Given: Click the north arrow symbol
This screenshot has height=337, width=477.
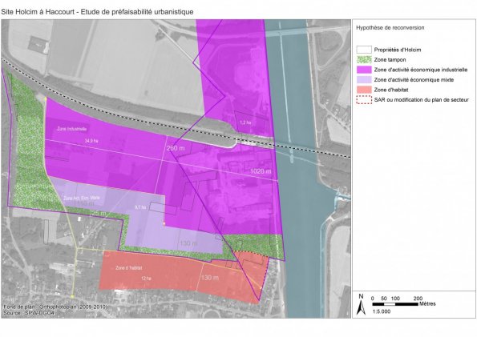Looking at the screenshot, I should click(361, 304).
